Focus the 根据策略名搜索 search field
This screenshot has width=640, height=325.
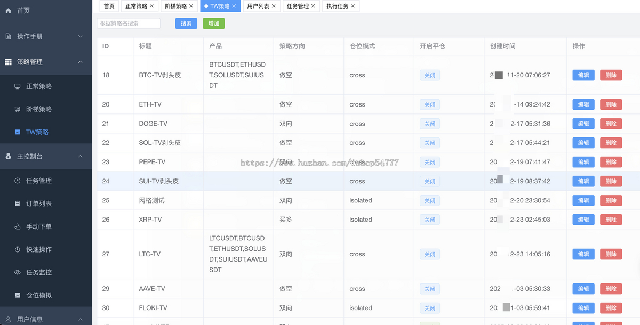(x=129, y=23)
